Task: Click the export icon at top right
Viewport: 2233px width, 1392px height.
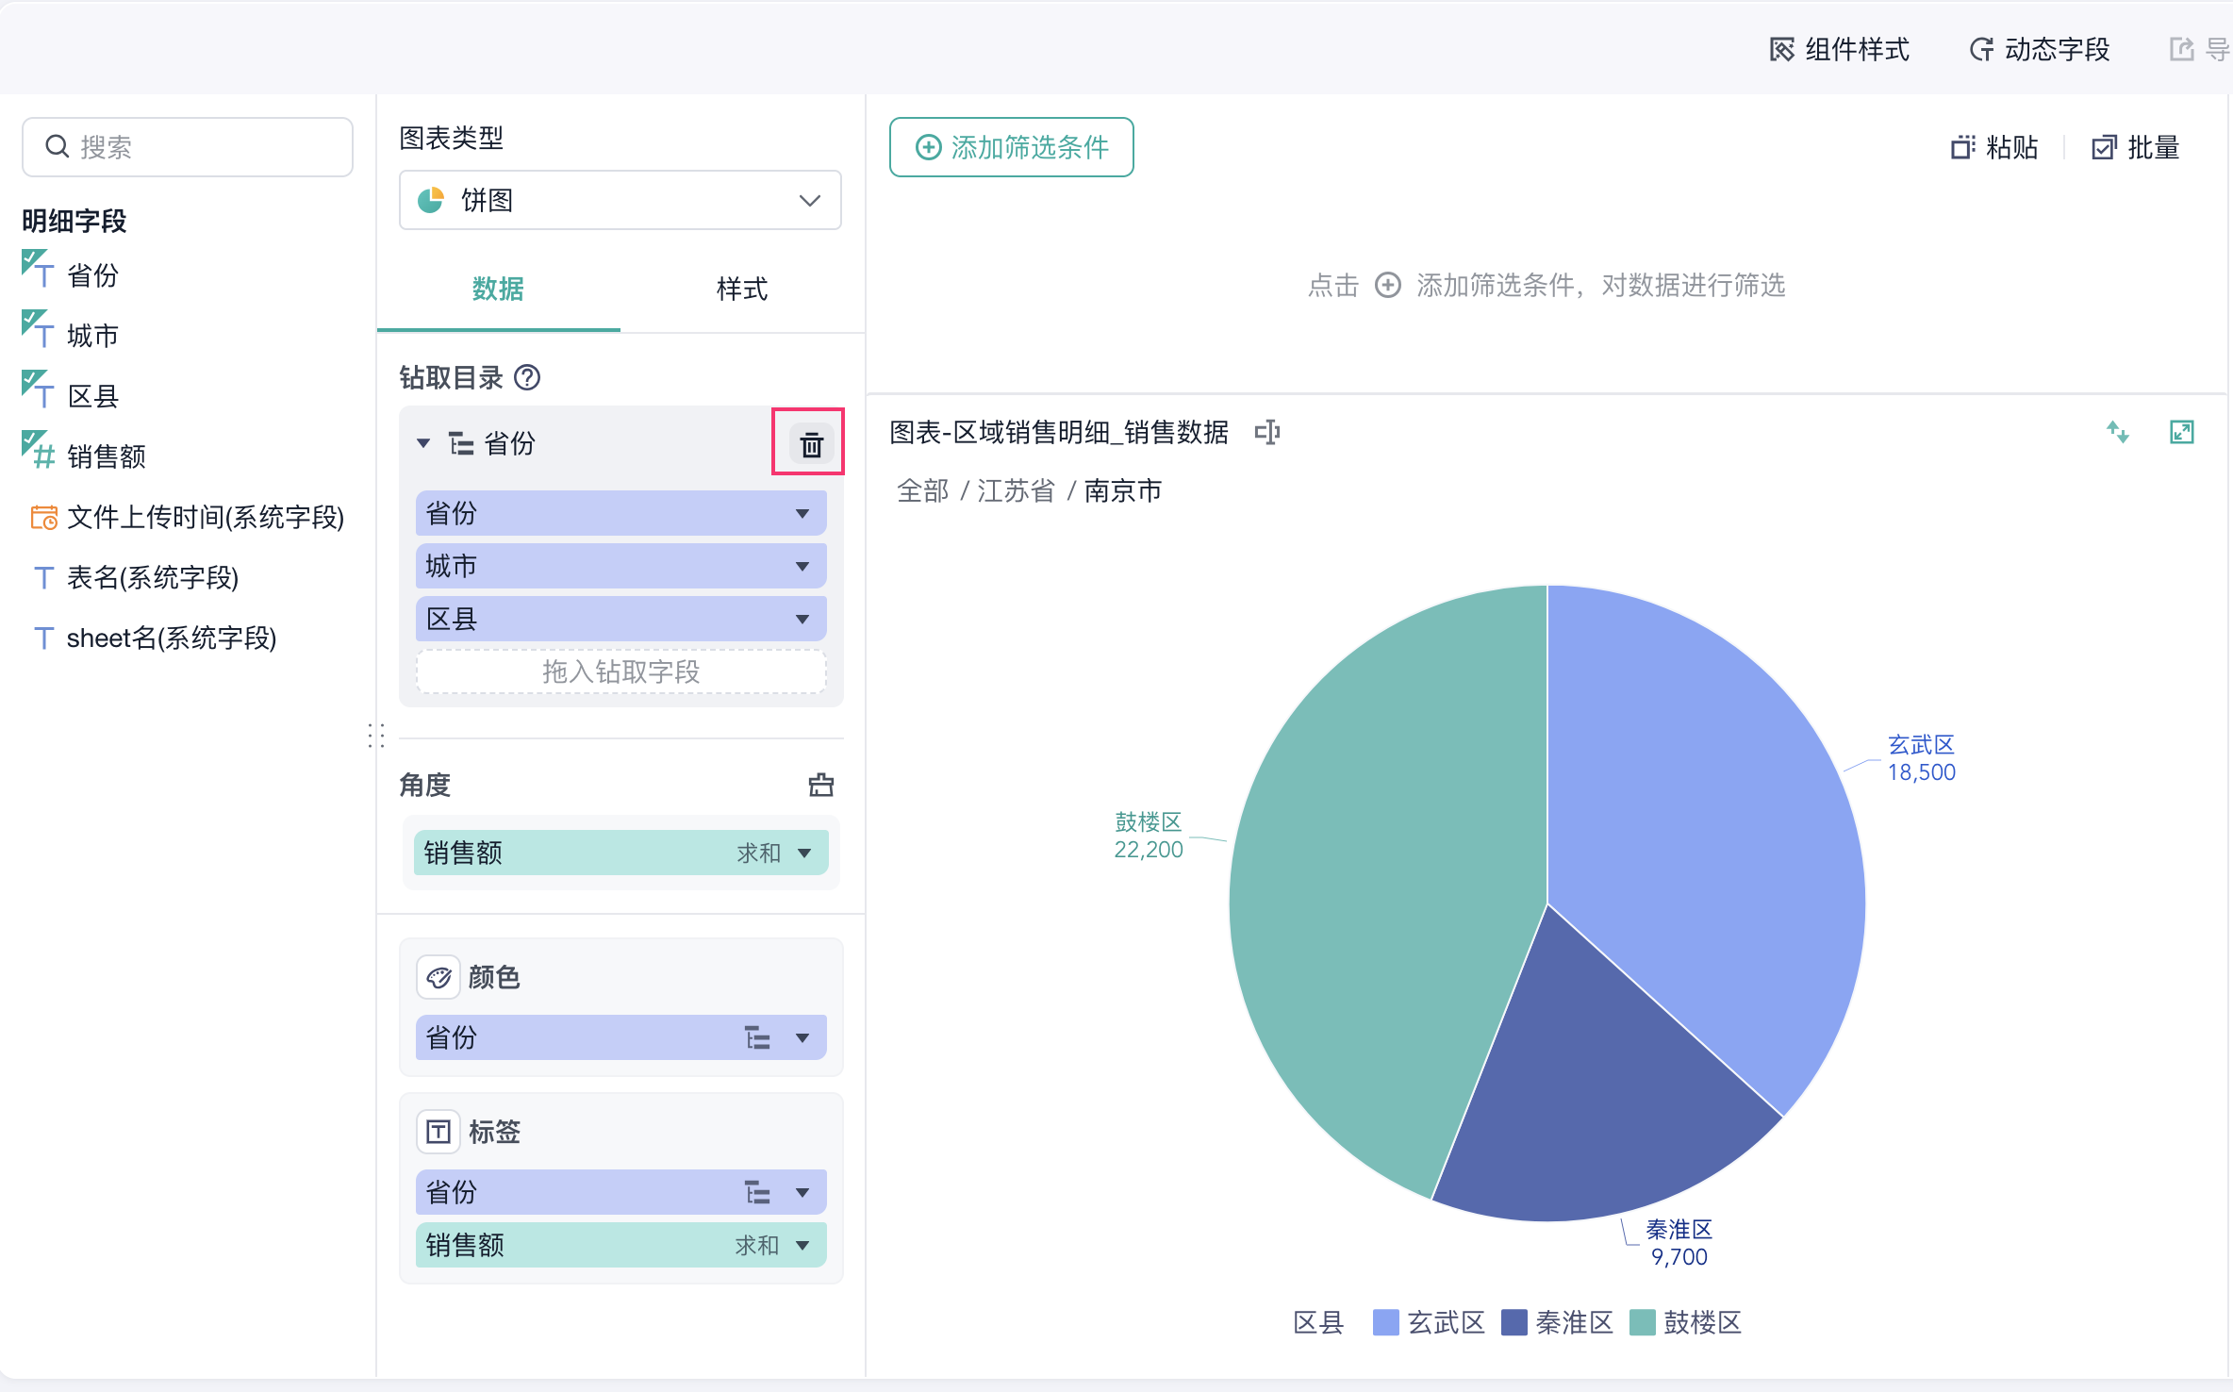Action: 2181,49
